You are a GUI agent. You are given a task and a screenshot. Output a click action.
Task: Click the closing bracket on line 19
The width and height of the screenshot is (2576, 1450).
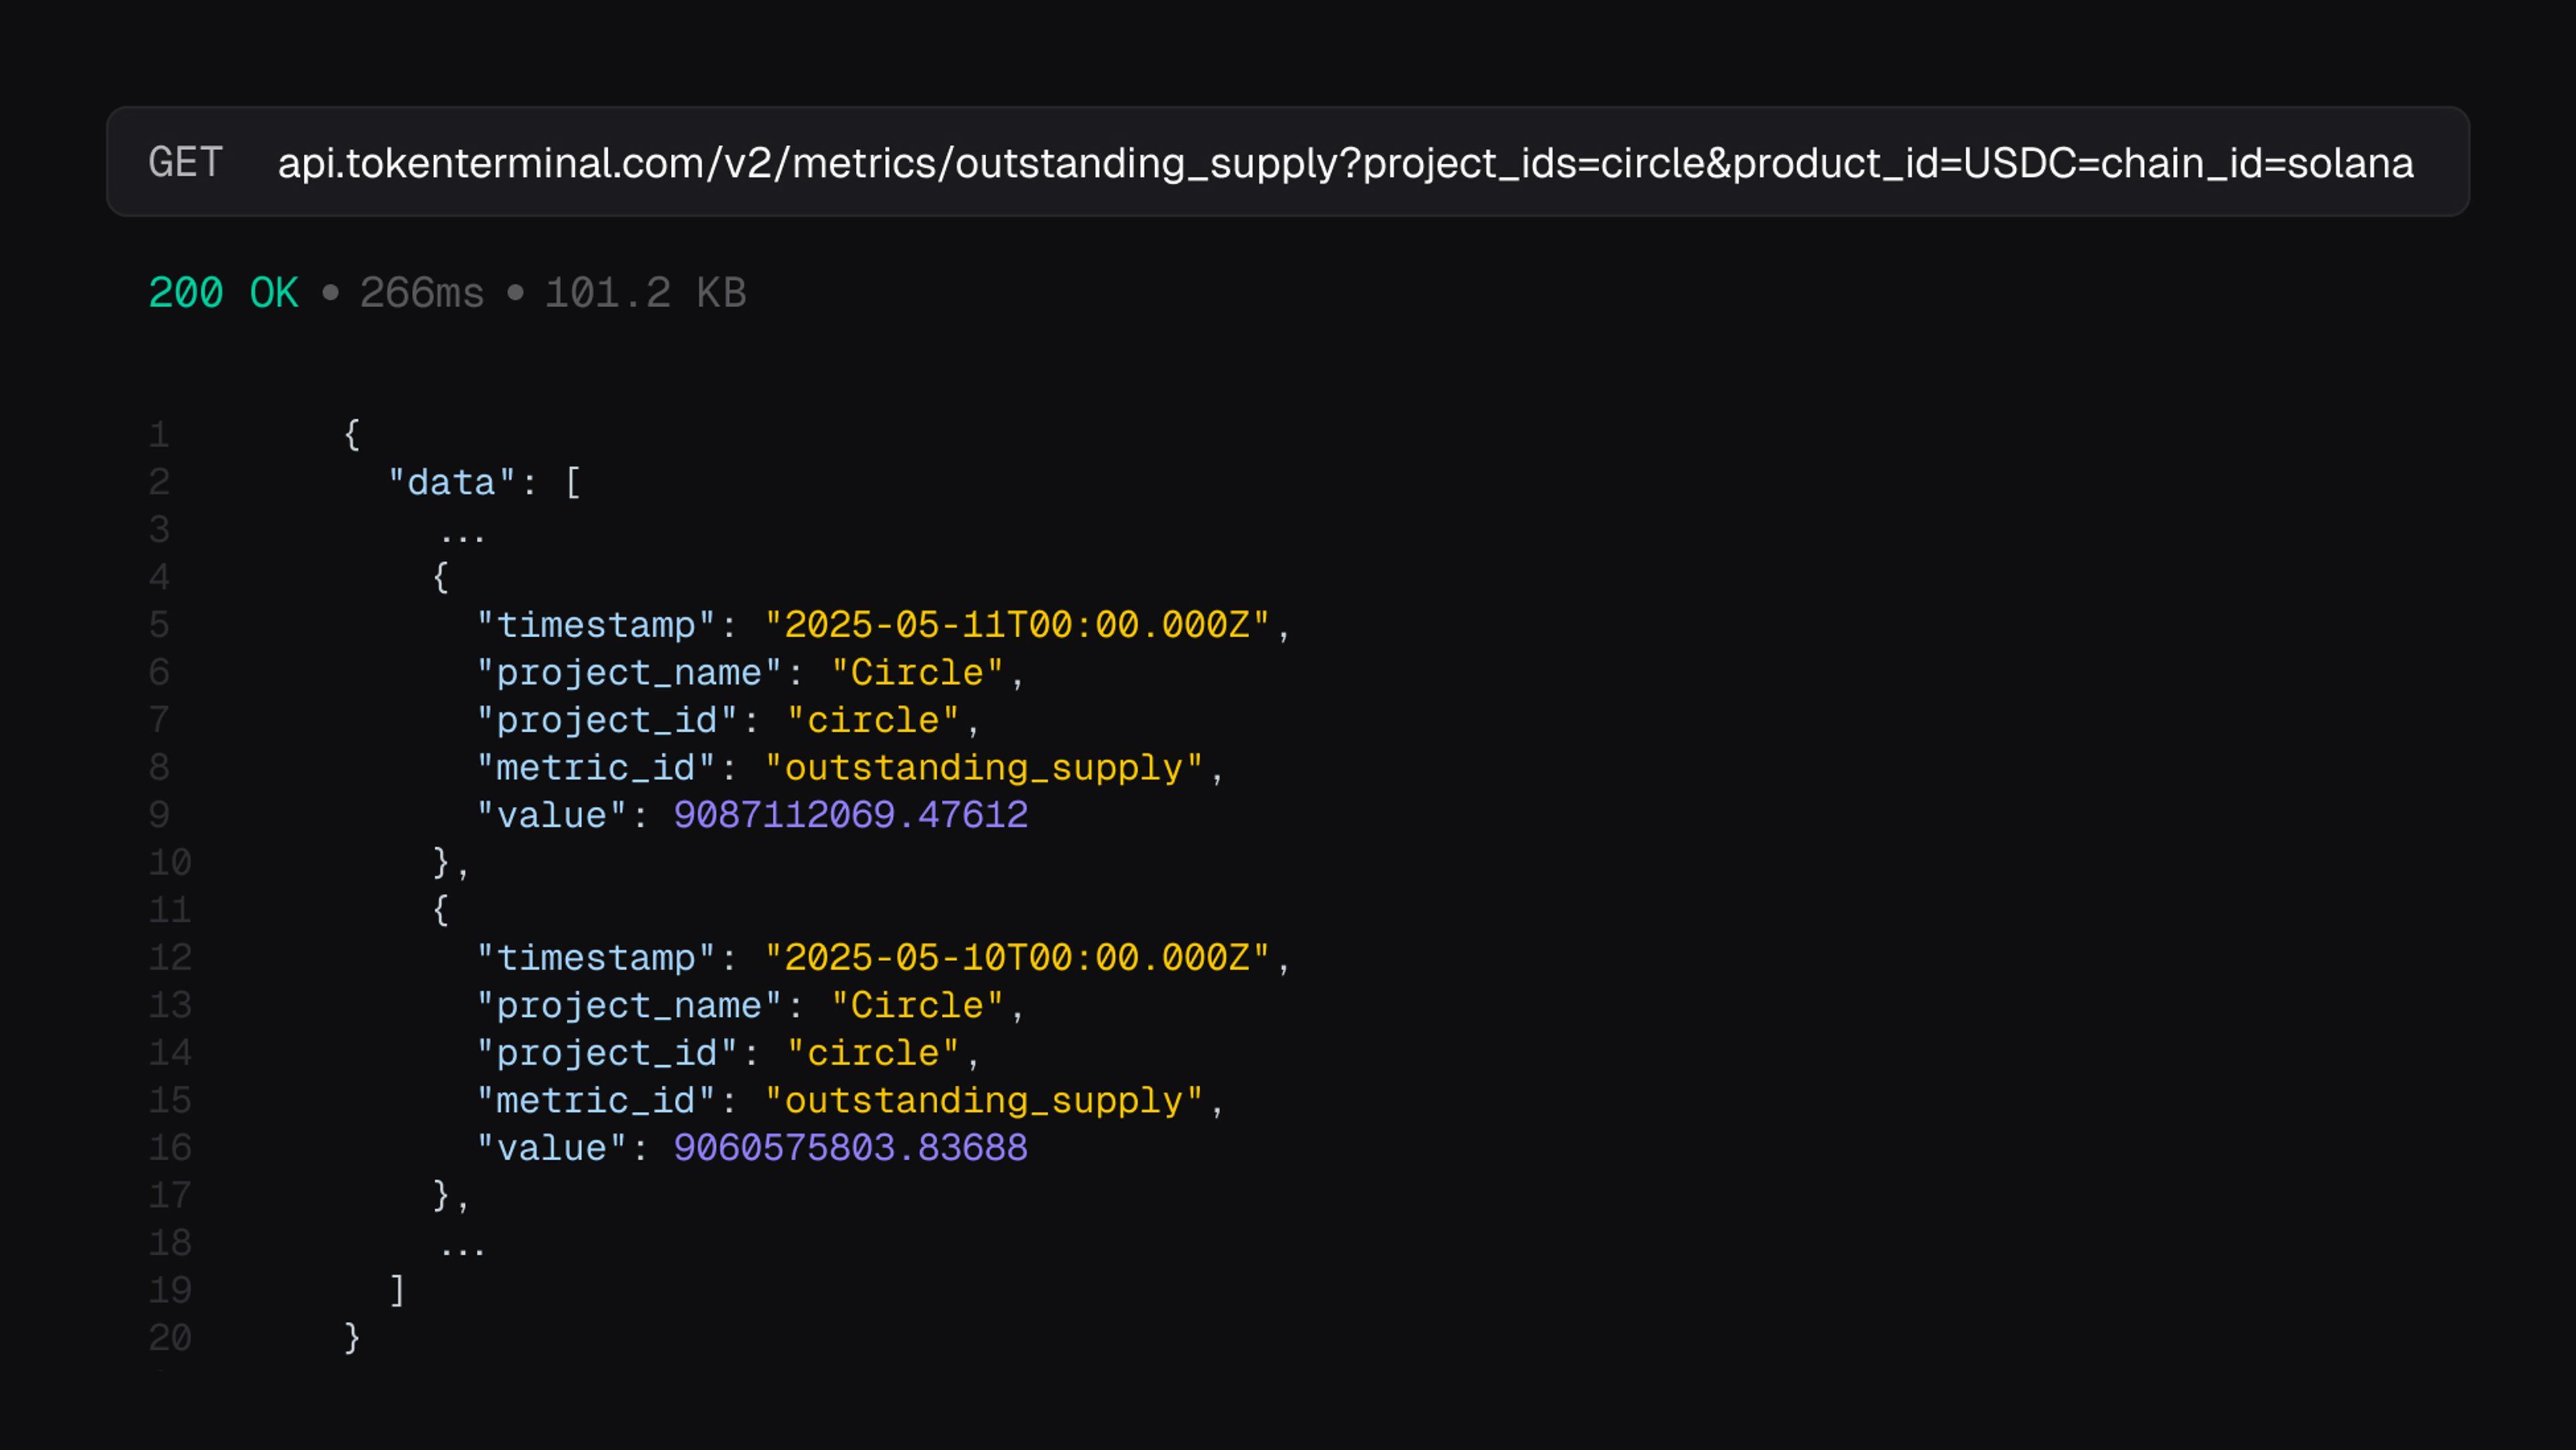pos(397,1290)
